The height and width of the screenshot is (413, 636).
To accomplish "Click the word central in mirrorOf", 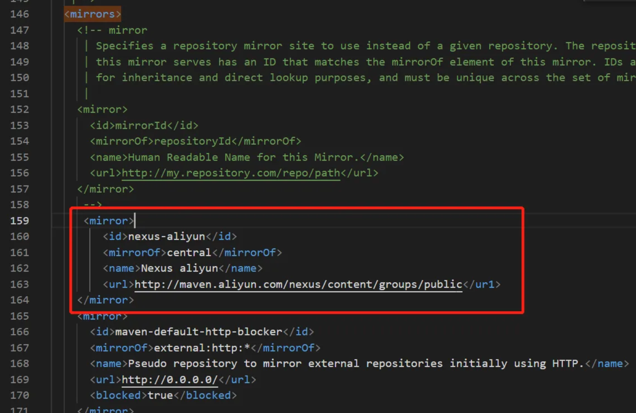I will click(x=189, y=252).
